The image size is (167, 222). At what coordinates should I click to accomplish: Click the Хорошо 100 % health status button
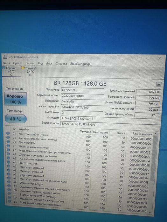(15, 99)
